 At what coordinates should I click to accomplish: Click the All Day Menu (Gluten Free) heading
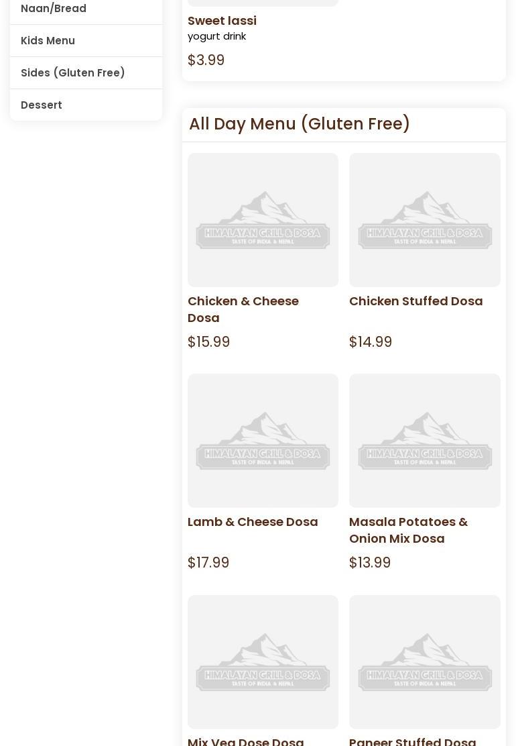pyautogui.click(x=299, y=124)
